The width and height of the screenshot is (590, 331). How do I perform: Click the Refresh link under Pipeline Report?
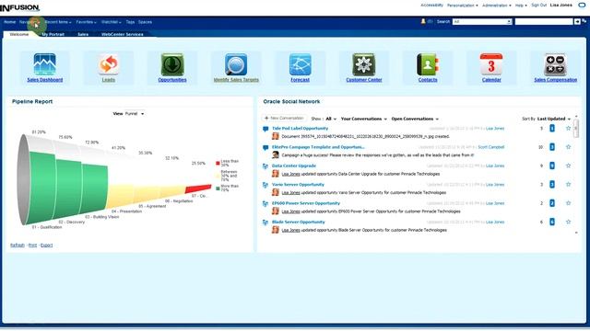(18, 245)
